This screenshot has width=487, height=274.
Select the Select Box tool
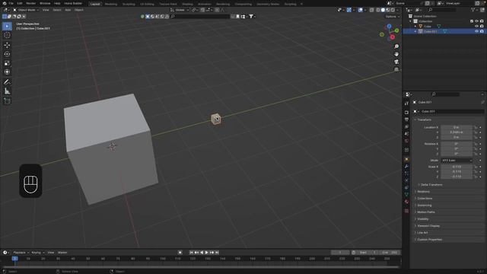[7, 26]
